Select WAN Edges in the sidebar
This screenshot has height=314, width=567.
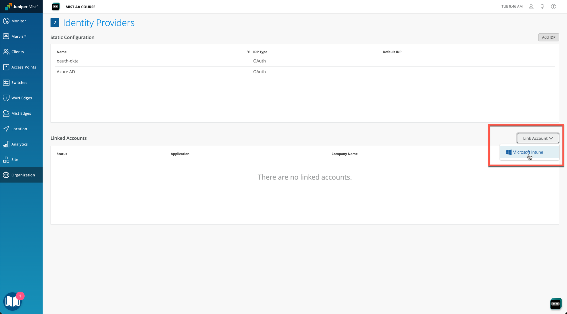pos(21,98)
